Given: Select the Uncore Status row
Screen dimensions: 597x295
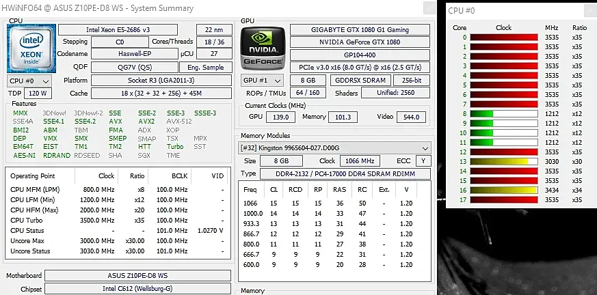Looking at the screenshot, I should [118, 251].
